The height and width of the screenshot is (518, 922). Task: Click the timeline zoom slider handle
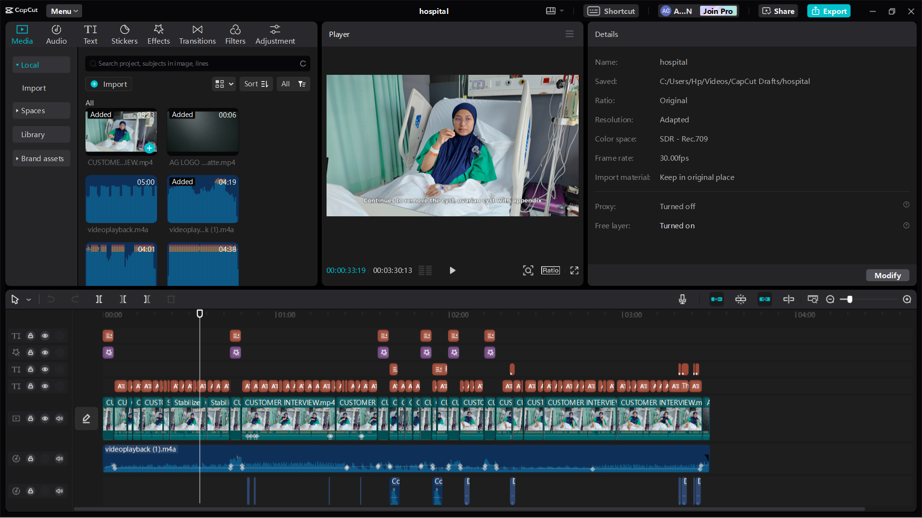849,299
